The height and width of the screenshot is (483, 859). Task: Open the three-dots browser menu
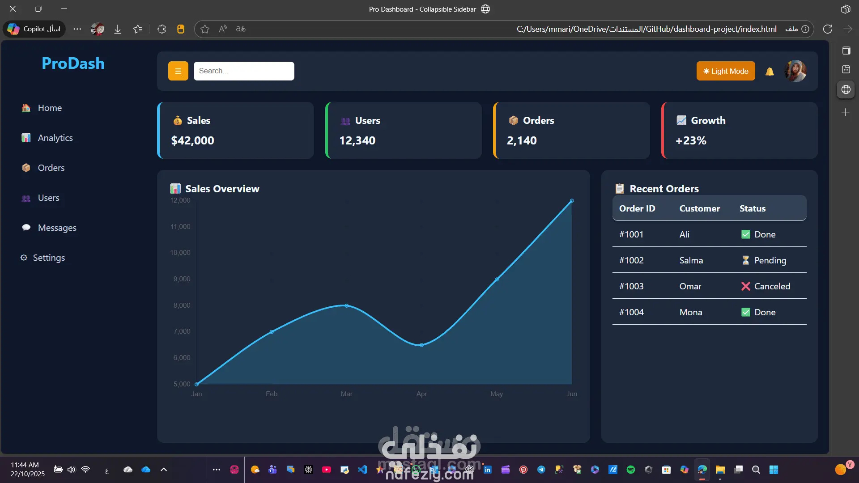(x=77, y=29)
